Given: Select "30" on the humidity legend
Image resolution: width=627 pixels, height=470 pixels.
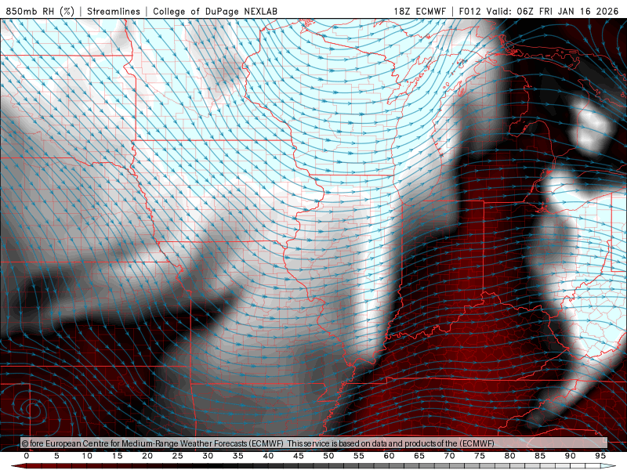Looking at the screenshot, I should click(208, 456).
